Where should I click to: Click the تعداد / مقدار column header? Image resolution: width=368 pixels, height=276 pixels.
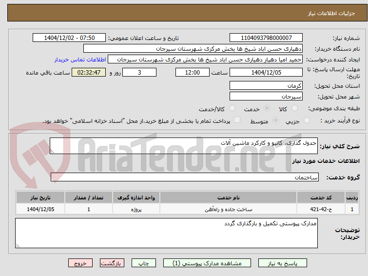(x=89, y=197)
